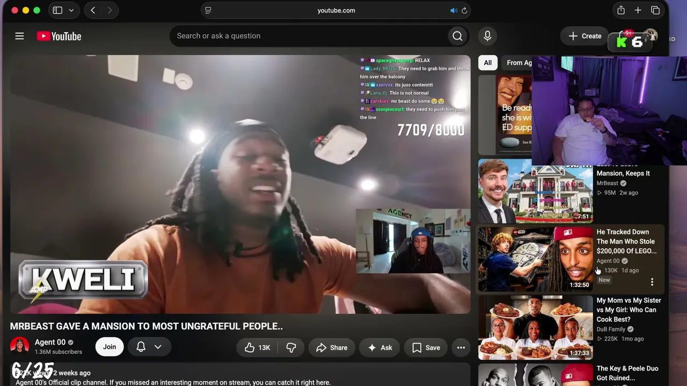Dislike the video
687x386 pixels.
click(291, 347)
